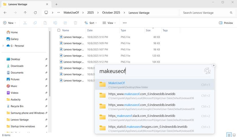Click the Rename icon in toolbar
The height and width of the screenshot is (137, 237).
click(55, 23)
